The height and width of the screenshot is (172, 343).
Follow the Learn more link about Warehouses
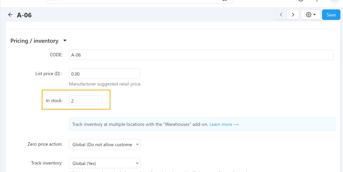[224, 124]
